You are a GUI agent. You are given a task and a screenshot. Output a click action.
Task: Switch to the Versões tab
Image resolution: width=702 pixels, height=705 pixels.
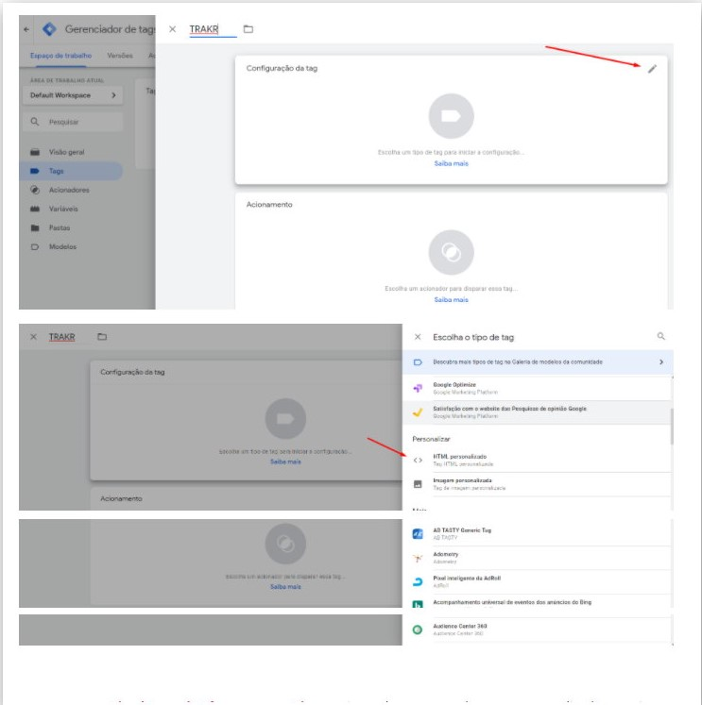[120, 56]
